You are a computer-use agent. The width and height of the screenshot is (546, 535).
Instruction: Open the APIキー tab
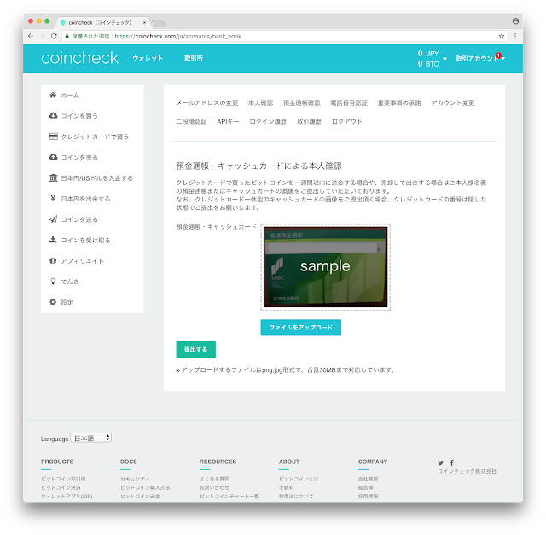[x=228, y=121]
